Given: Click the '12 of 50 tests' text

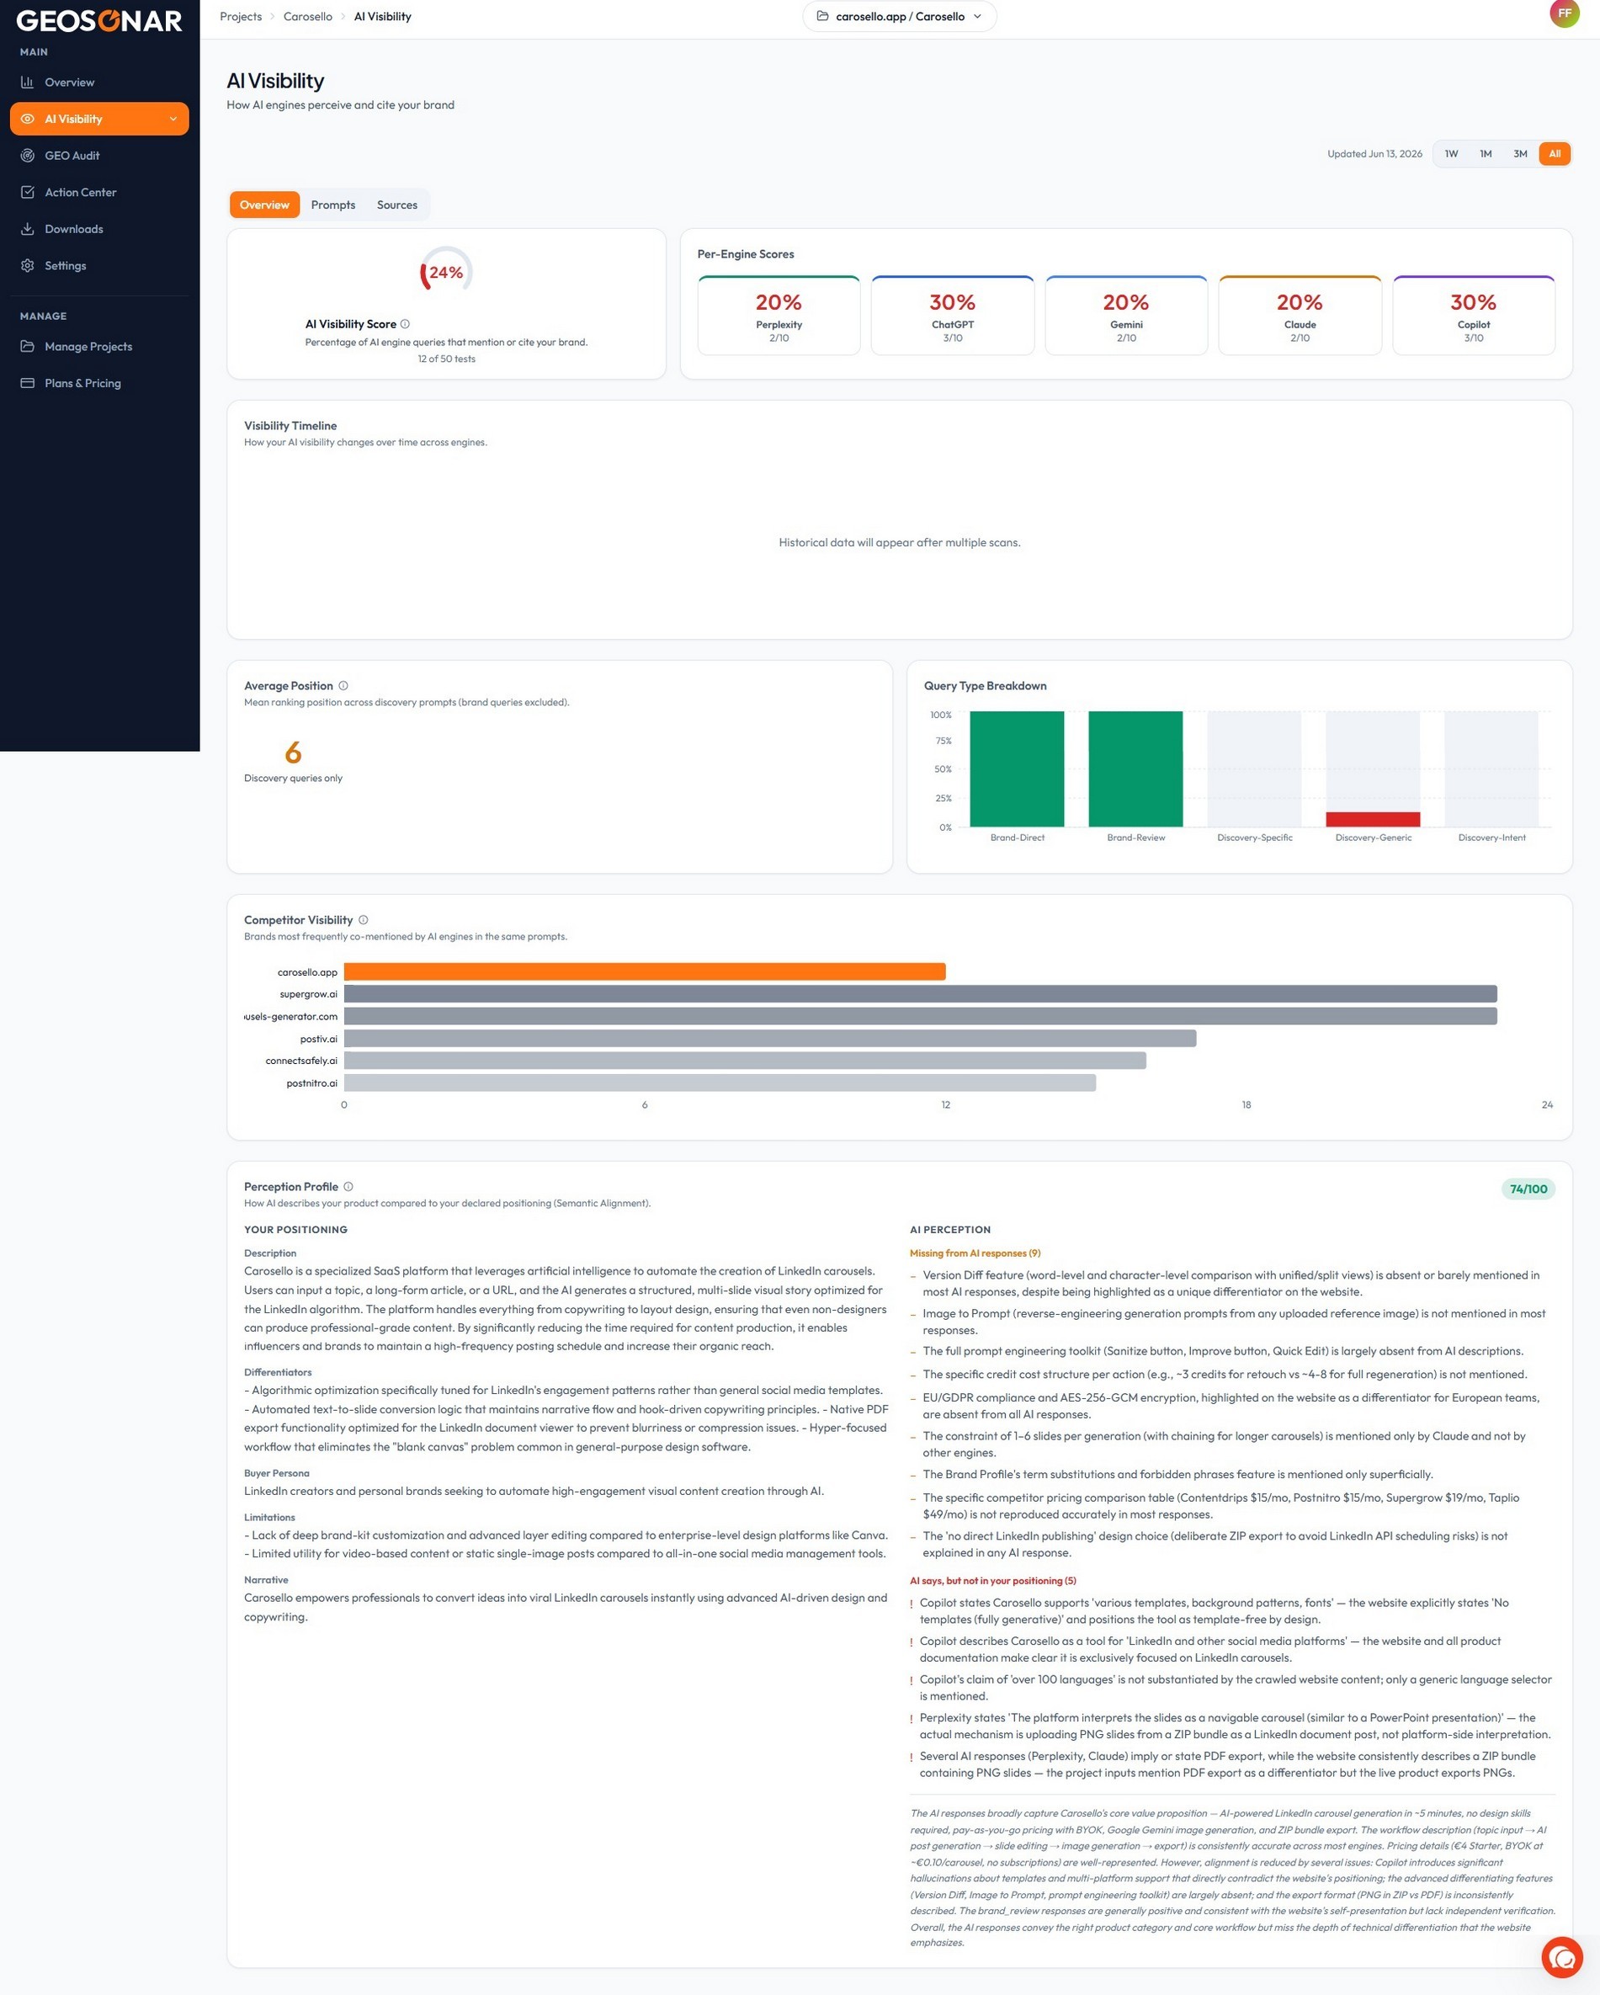Looking at the screenshot, I should pos(446,359).
